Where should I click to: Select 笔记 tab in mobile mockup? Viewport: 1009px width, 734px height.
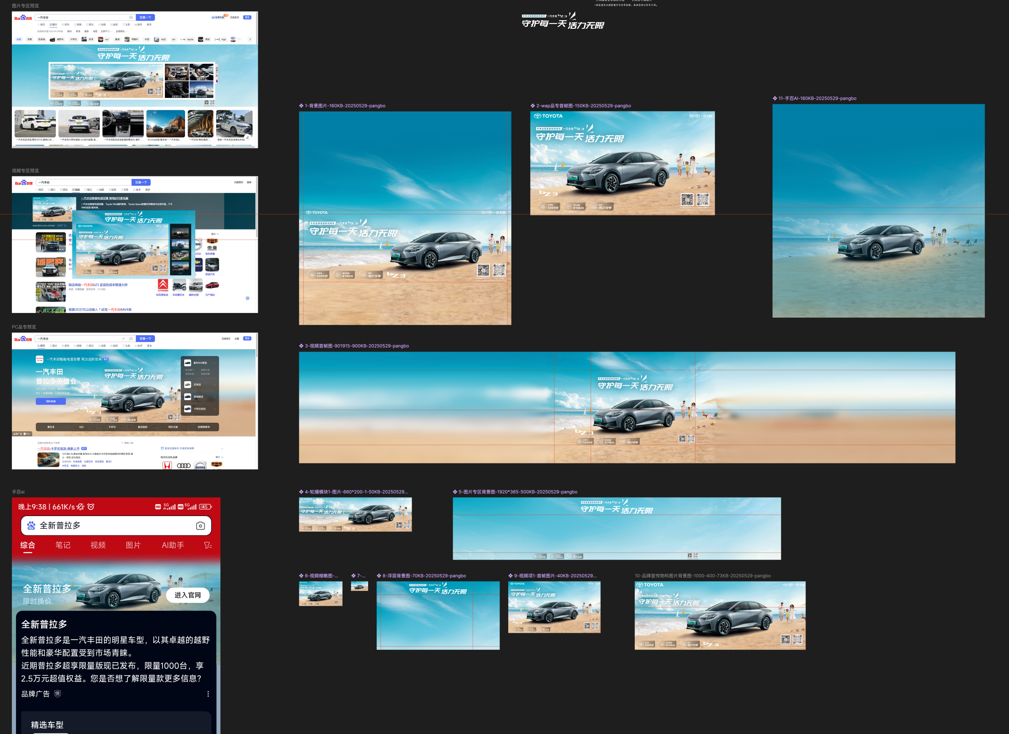tap(63, 545)
